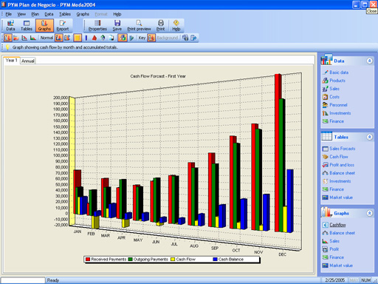The width and height of the screenshot is (378, 284).
Task: Select the pyramid bar shape icon
Action: tap(94, 38)
